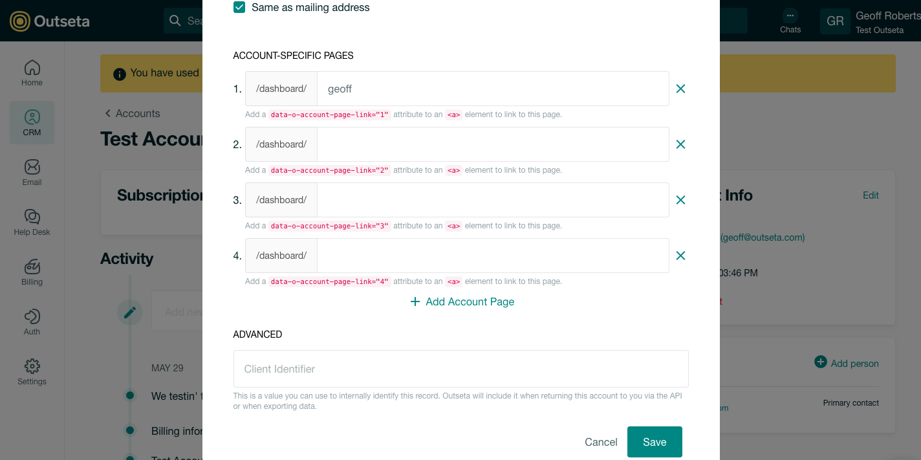
Task: Open the Help Desk icon
Action: [31, 220]
